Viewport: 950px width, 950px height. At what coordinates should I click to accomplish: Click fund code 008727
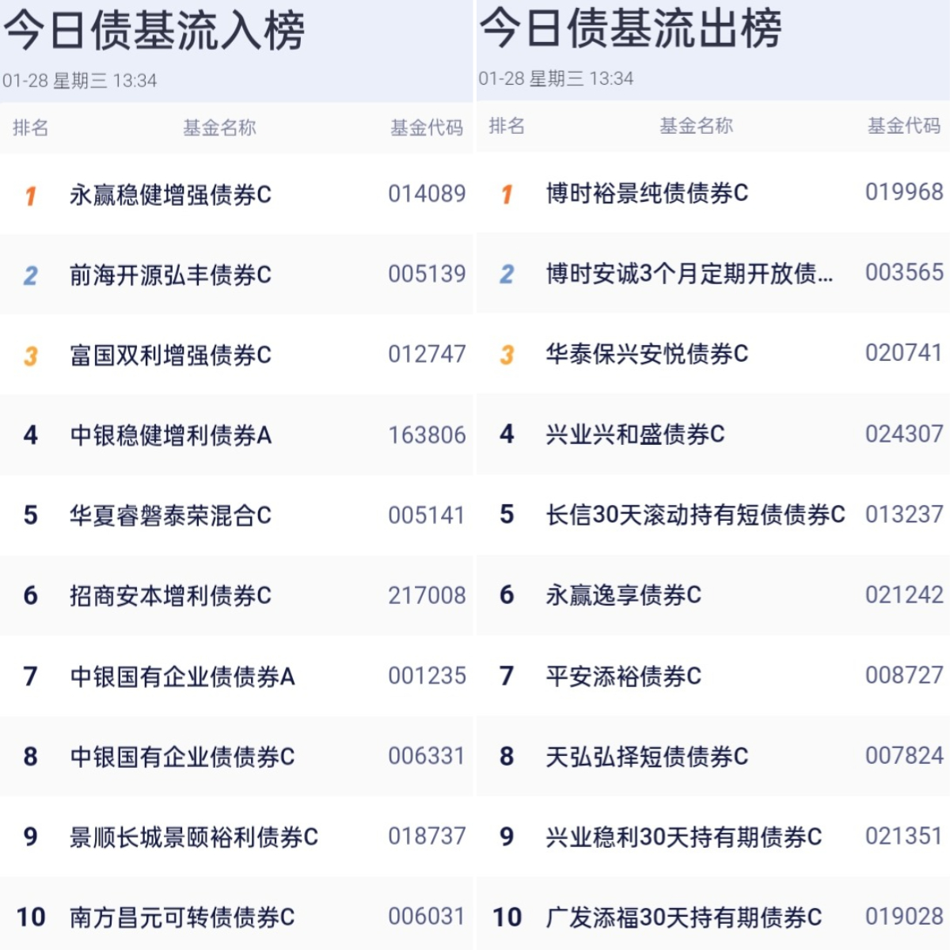pos(904,675)
